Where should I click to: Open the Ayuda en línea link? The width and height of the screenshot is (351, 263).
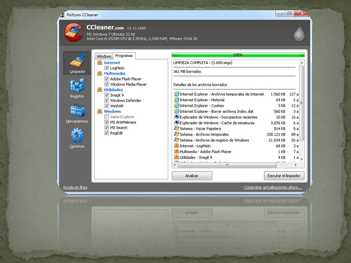click(75, 187)
